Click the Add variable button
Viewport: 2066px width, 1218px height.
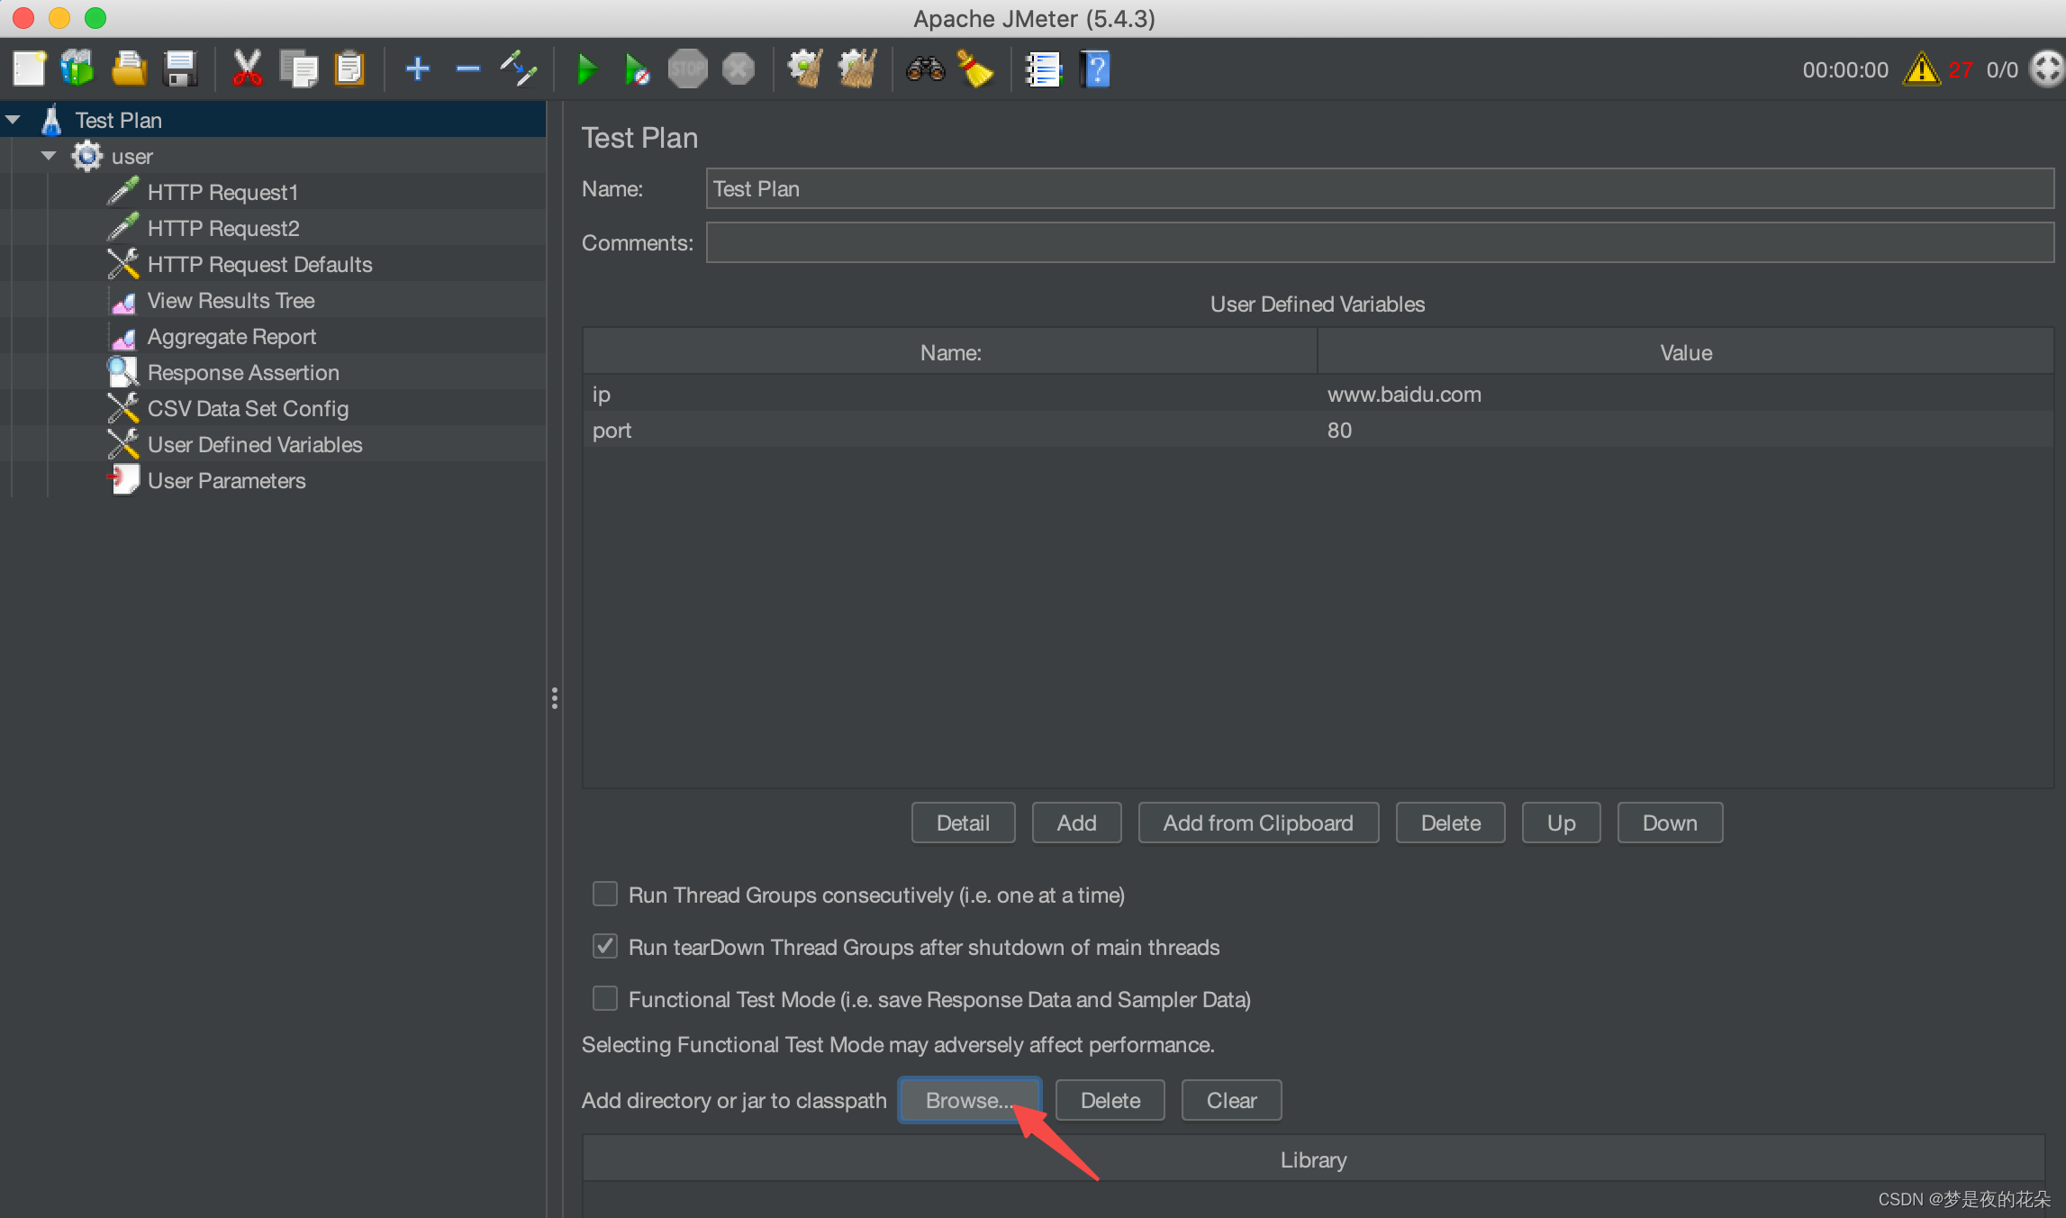(1076, 823)
